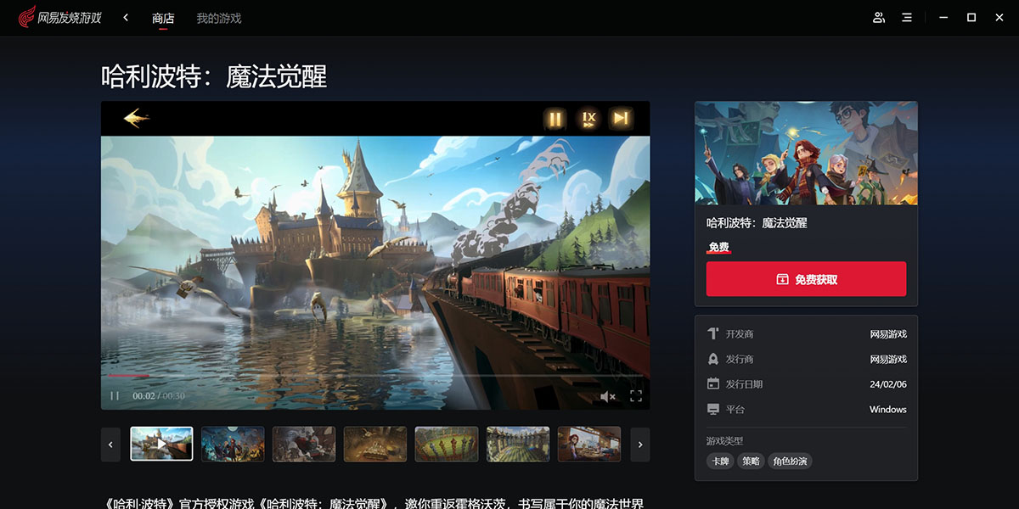Show next screenshots with right arrow
The image size is (1019, 509).
(x=640, y=445)
